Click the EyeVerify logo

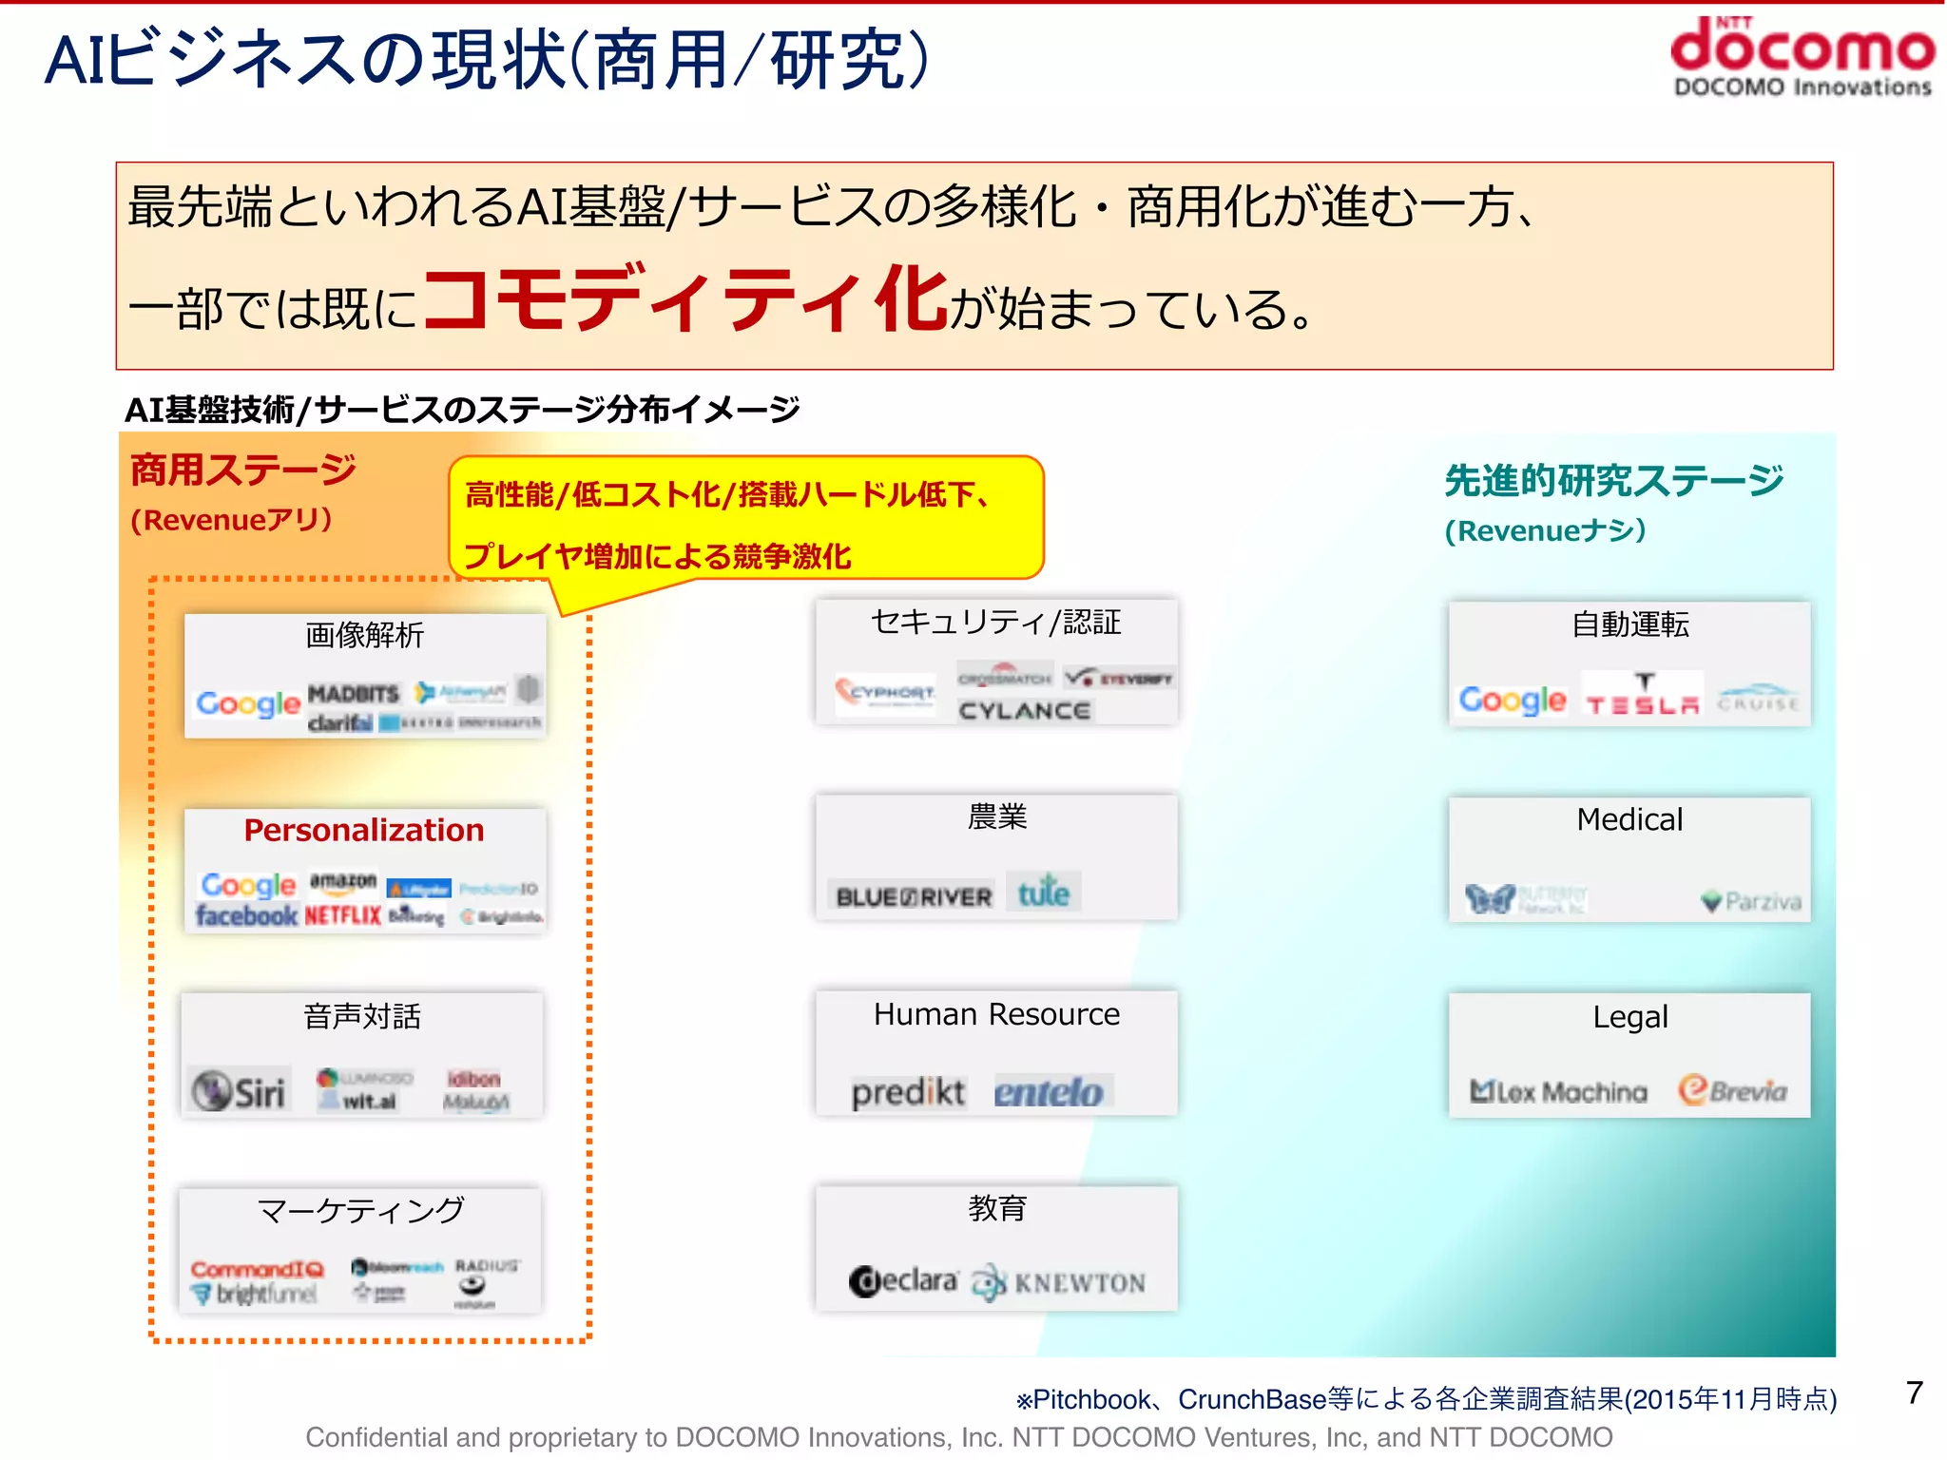pyautogui.click(x=1119, y=679)
